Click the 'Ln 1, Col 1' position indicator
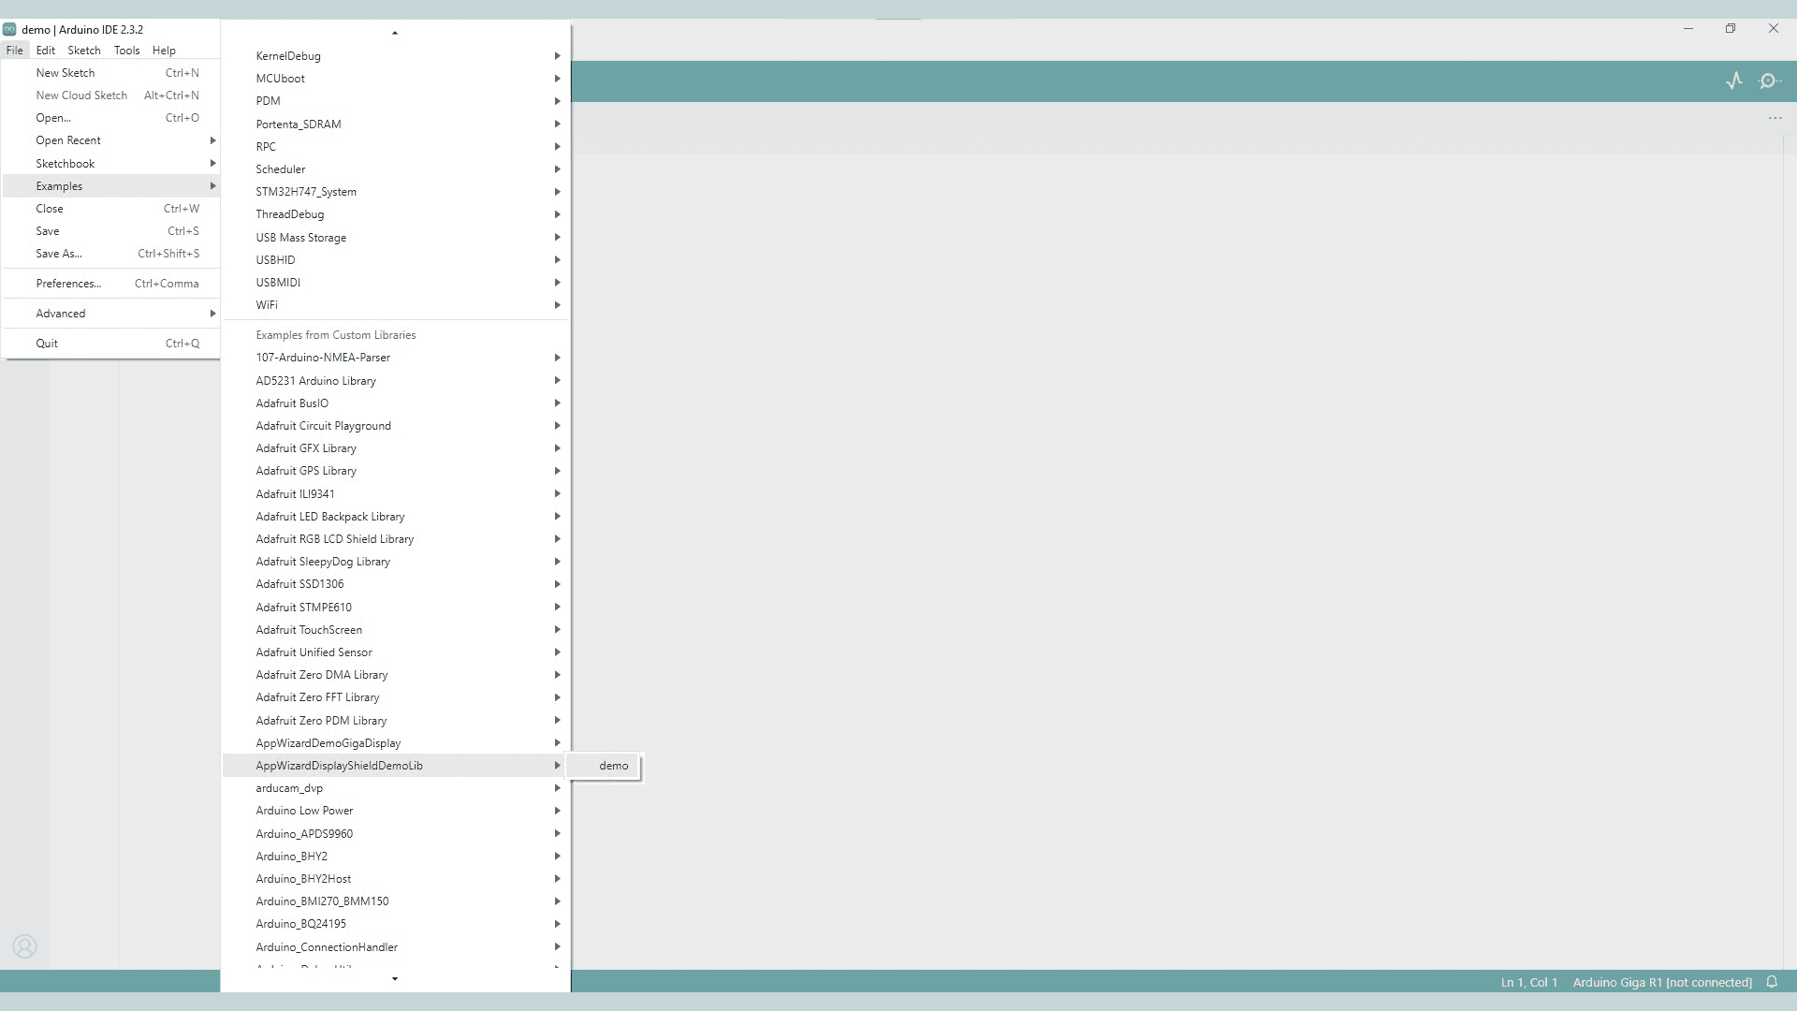 (1529, 982)
